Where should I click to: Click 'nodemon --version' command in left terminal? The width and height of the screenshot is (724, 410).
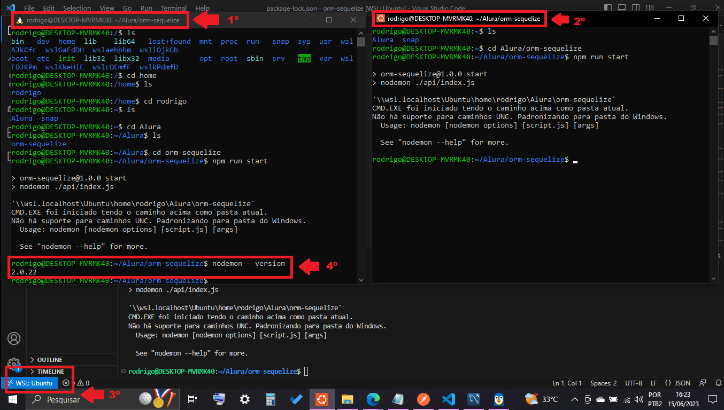249,263
